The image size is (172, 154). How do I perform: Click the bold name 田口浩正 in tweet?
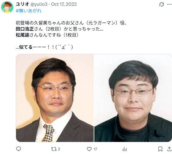pos(25,29)
